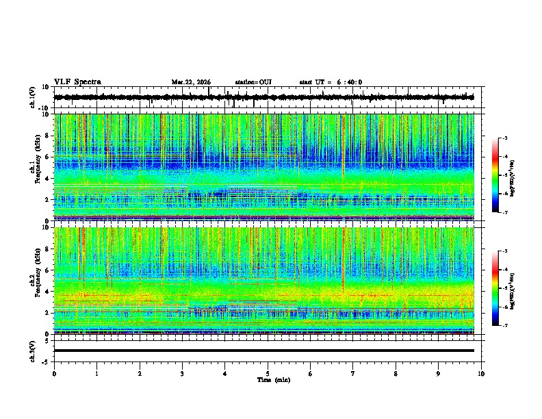Click the time axis tick label "7"
The height and width of the screenshot is (419, 542).
(x=353, y=374)
